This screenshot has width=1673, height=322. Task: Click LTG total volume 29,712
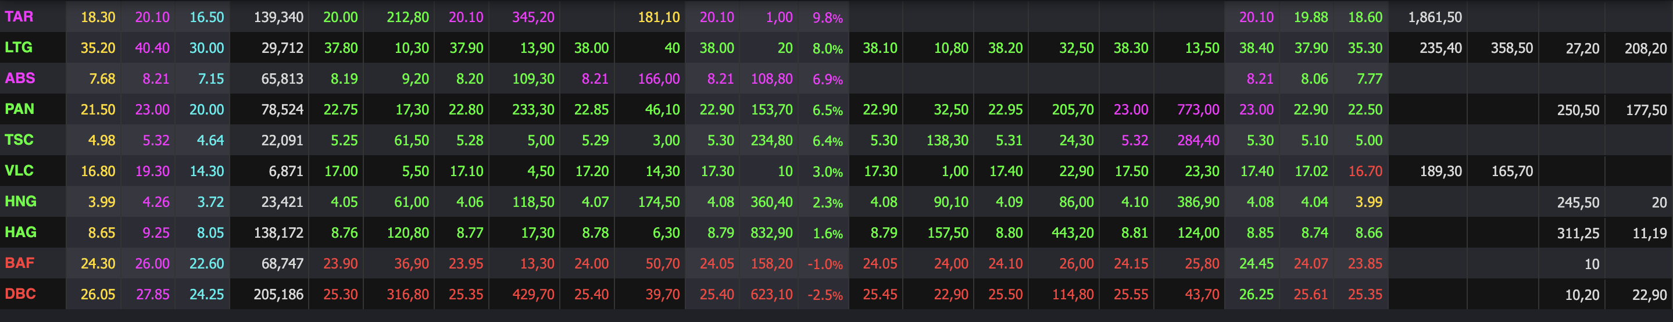click(x=283, y=48)
